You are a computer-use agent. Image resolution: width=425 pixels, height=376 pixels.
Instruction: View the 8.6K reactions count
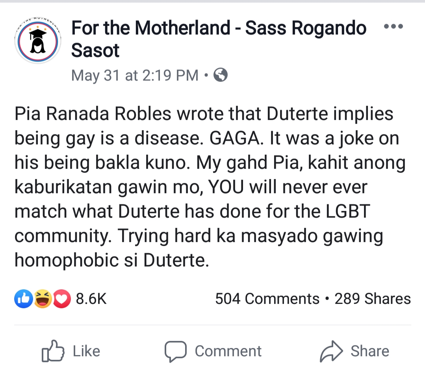tap(91, 299)
